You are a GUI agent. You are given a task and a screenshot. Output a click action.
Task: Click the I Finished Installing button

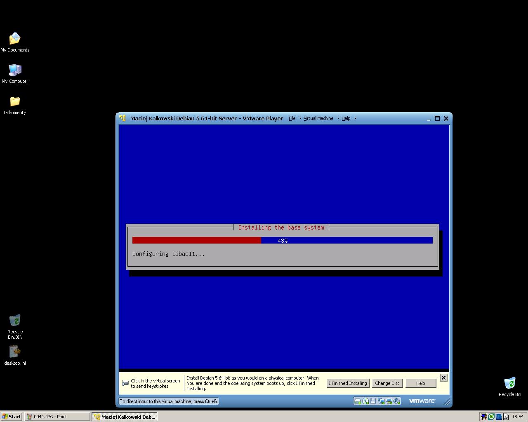[348, 383]
